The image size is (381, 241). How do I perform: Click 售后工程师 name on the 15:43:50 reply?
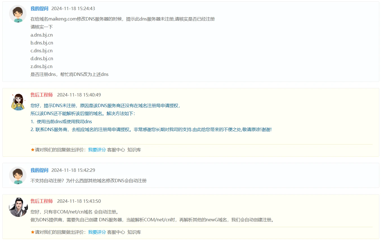click(x=42, y=201)
